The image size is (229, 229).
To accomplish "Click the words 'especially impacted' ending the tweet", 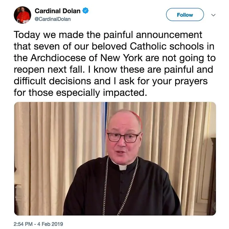I will [x=102, y=92].
